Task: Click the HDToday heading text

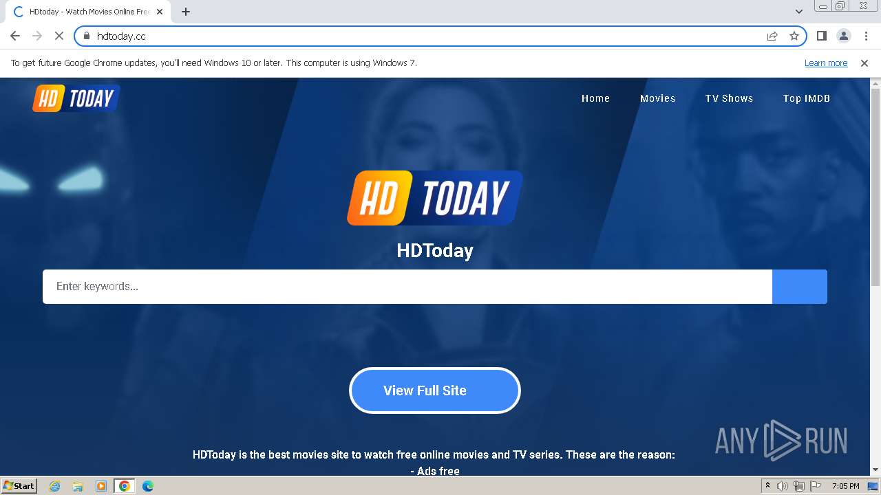Action: 435,250
